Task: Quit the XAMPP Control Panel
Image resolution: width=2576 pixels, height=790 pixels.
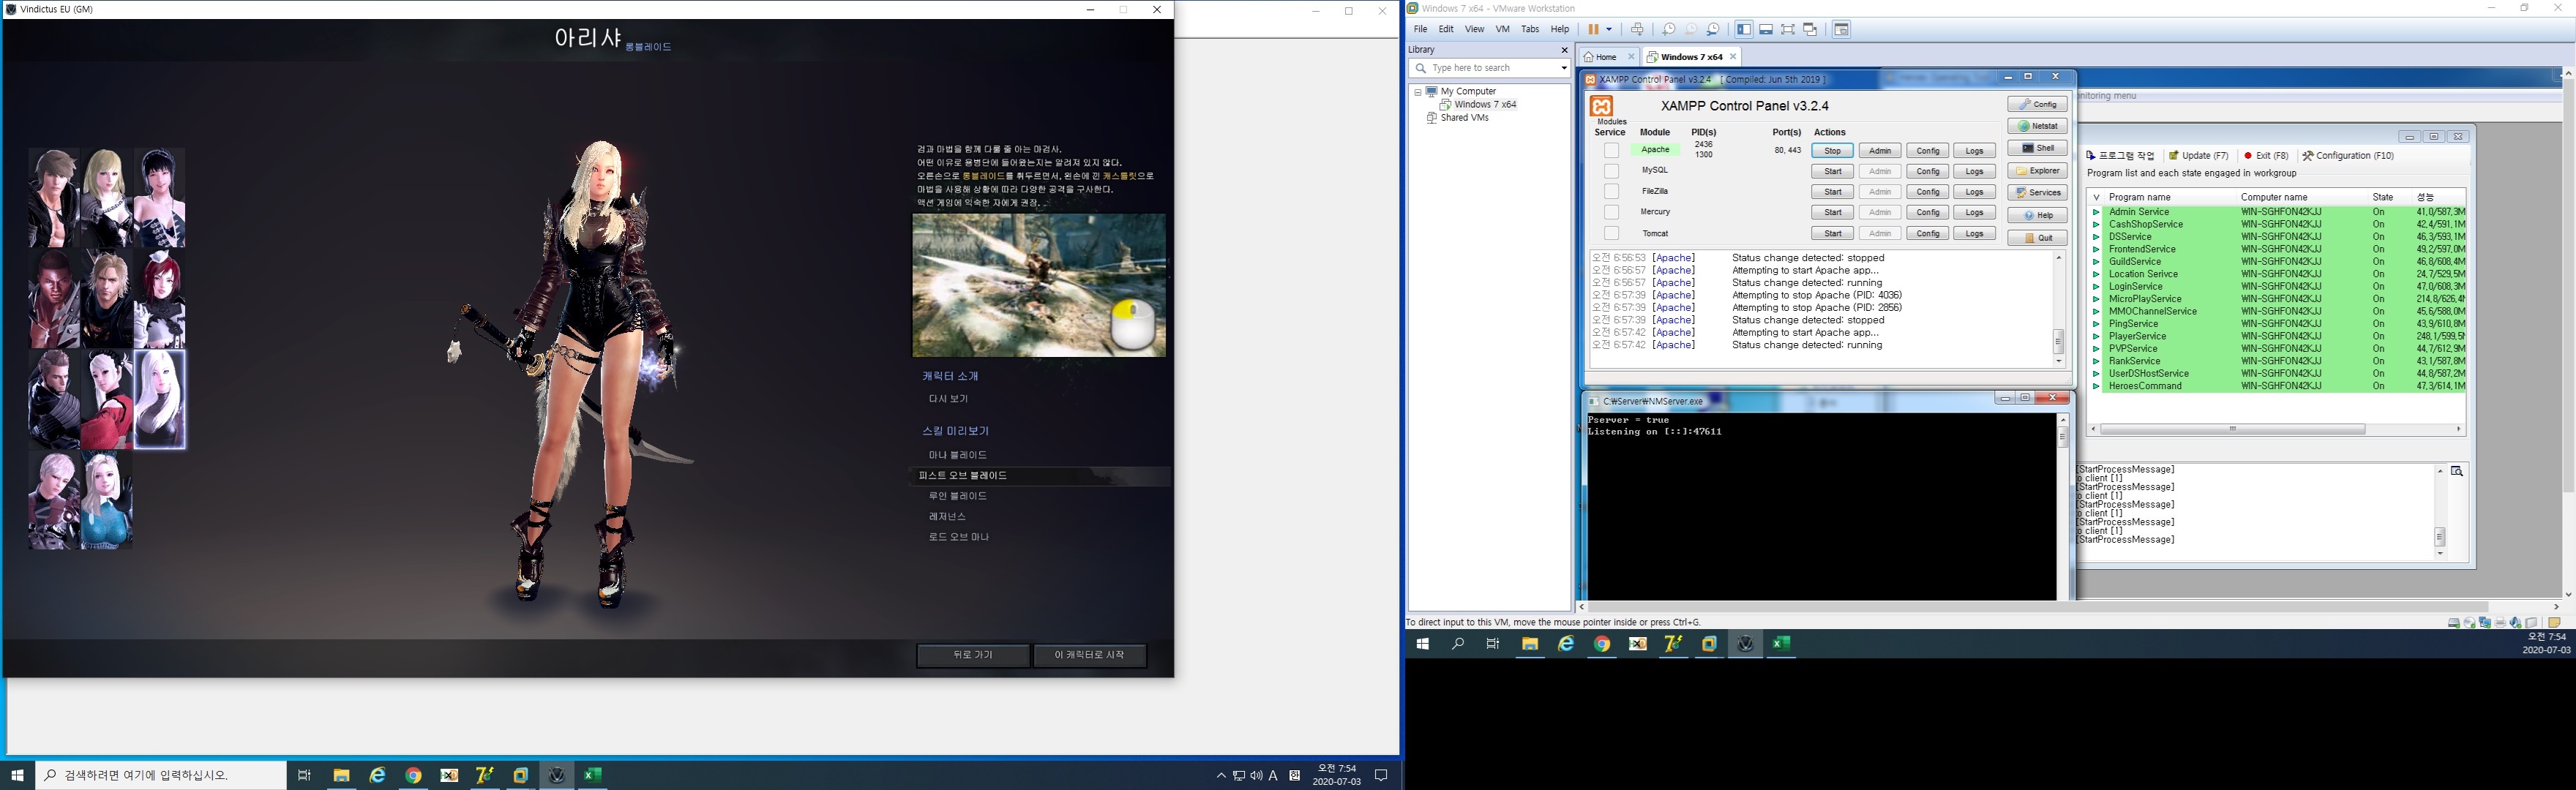Action: point(2037,238)
